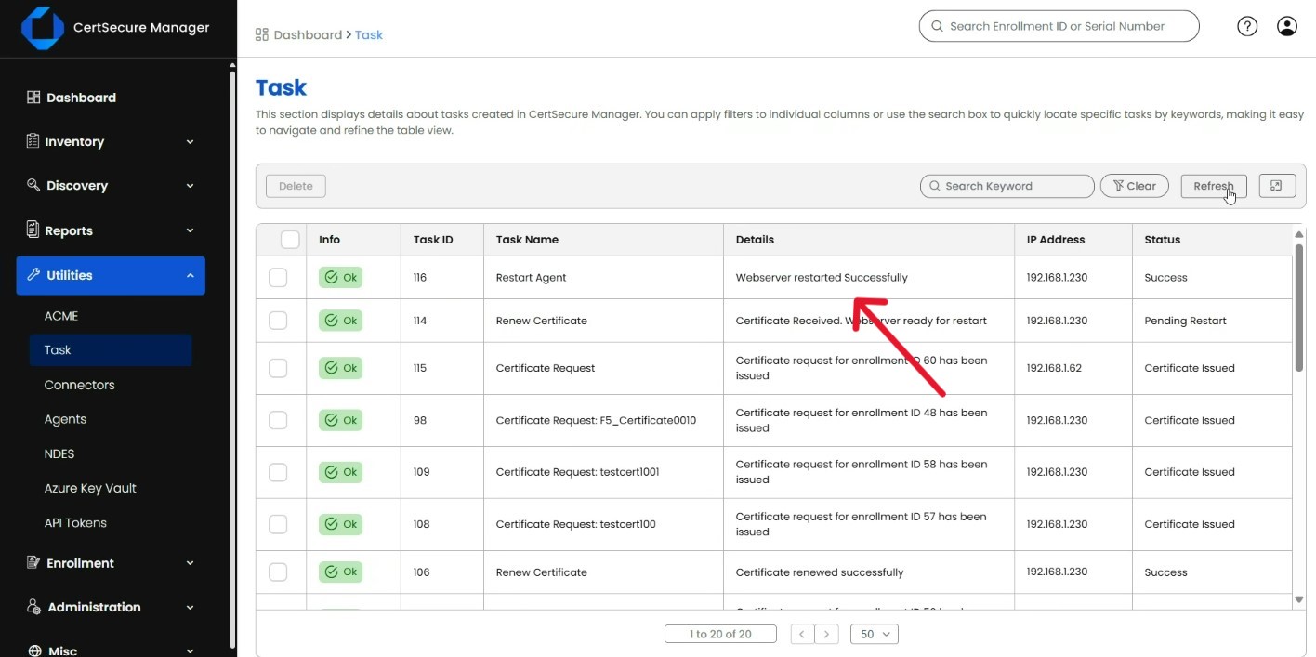Expand the Enrollment menu chevron
This screenshot has width=1316, height=657.
click(190, 563)
